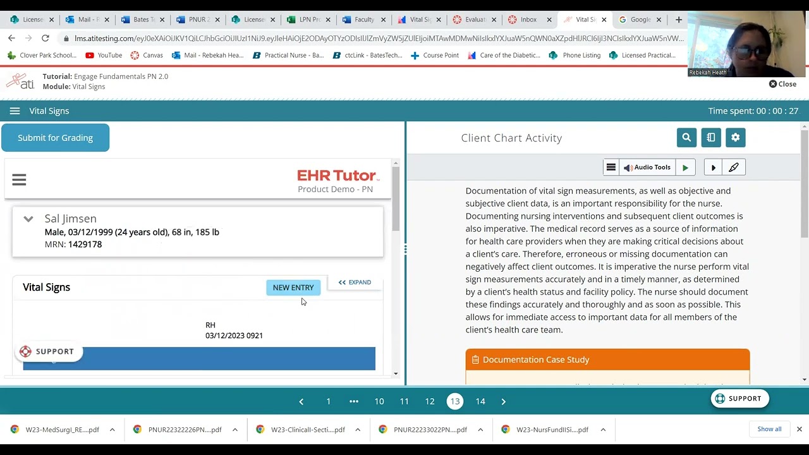Close the downloads bar

click(x=799, y=429)
